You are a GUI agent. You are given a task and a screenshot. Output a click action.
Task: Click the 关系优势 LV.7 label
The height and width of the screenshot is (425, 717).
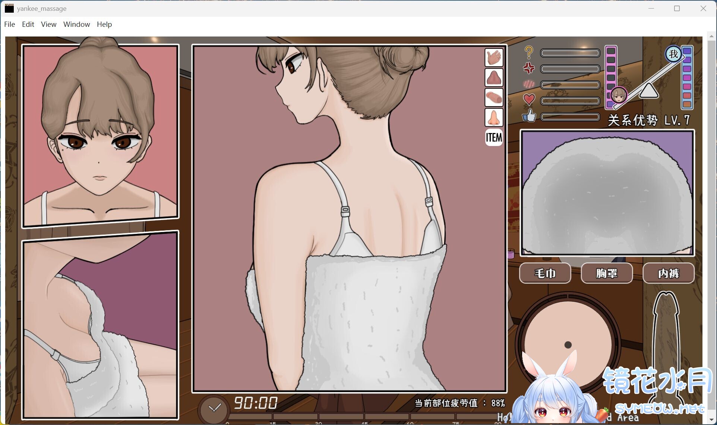tap(649, 120)
